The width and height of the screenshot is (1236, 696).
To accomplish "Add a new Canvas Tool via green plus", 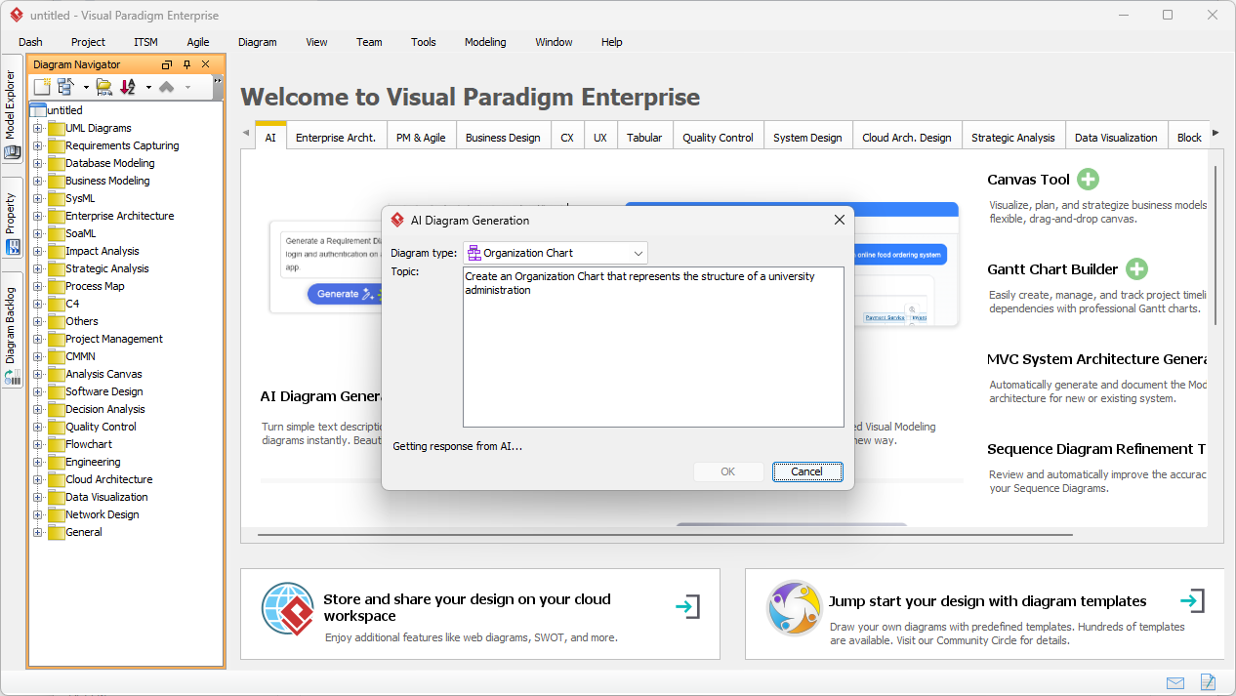I will click(1088, 180).
